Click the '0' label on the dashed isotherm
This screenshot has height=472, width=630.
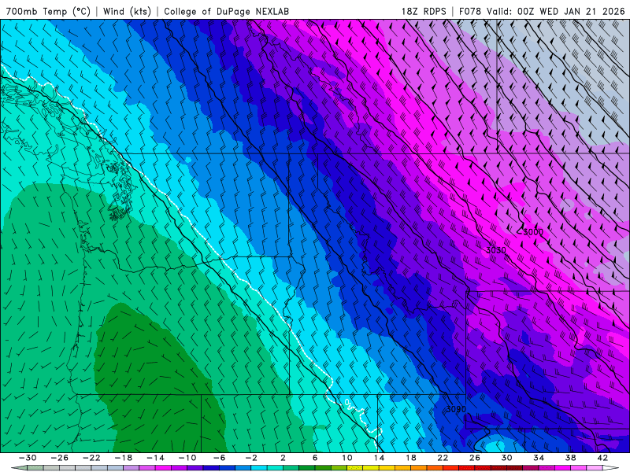tap(346, 402)
